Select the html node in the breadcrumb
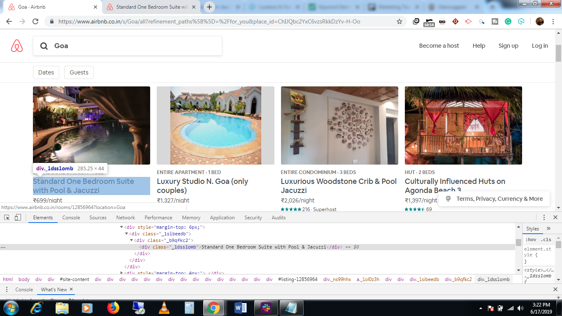This screenshot has width=562, height=316. pos(8,279)
